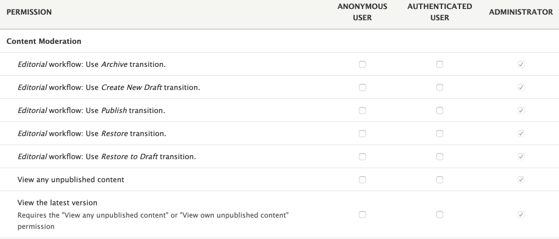
Task: Check Restore to Draft for Authenticated user
Action: coord(440,157)
